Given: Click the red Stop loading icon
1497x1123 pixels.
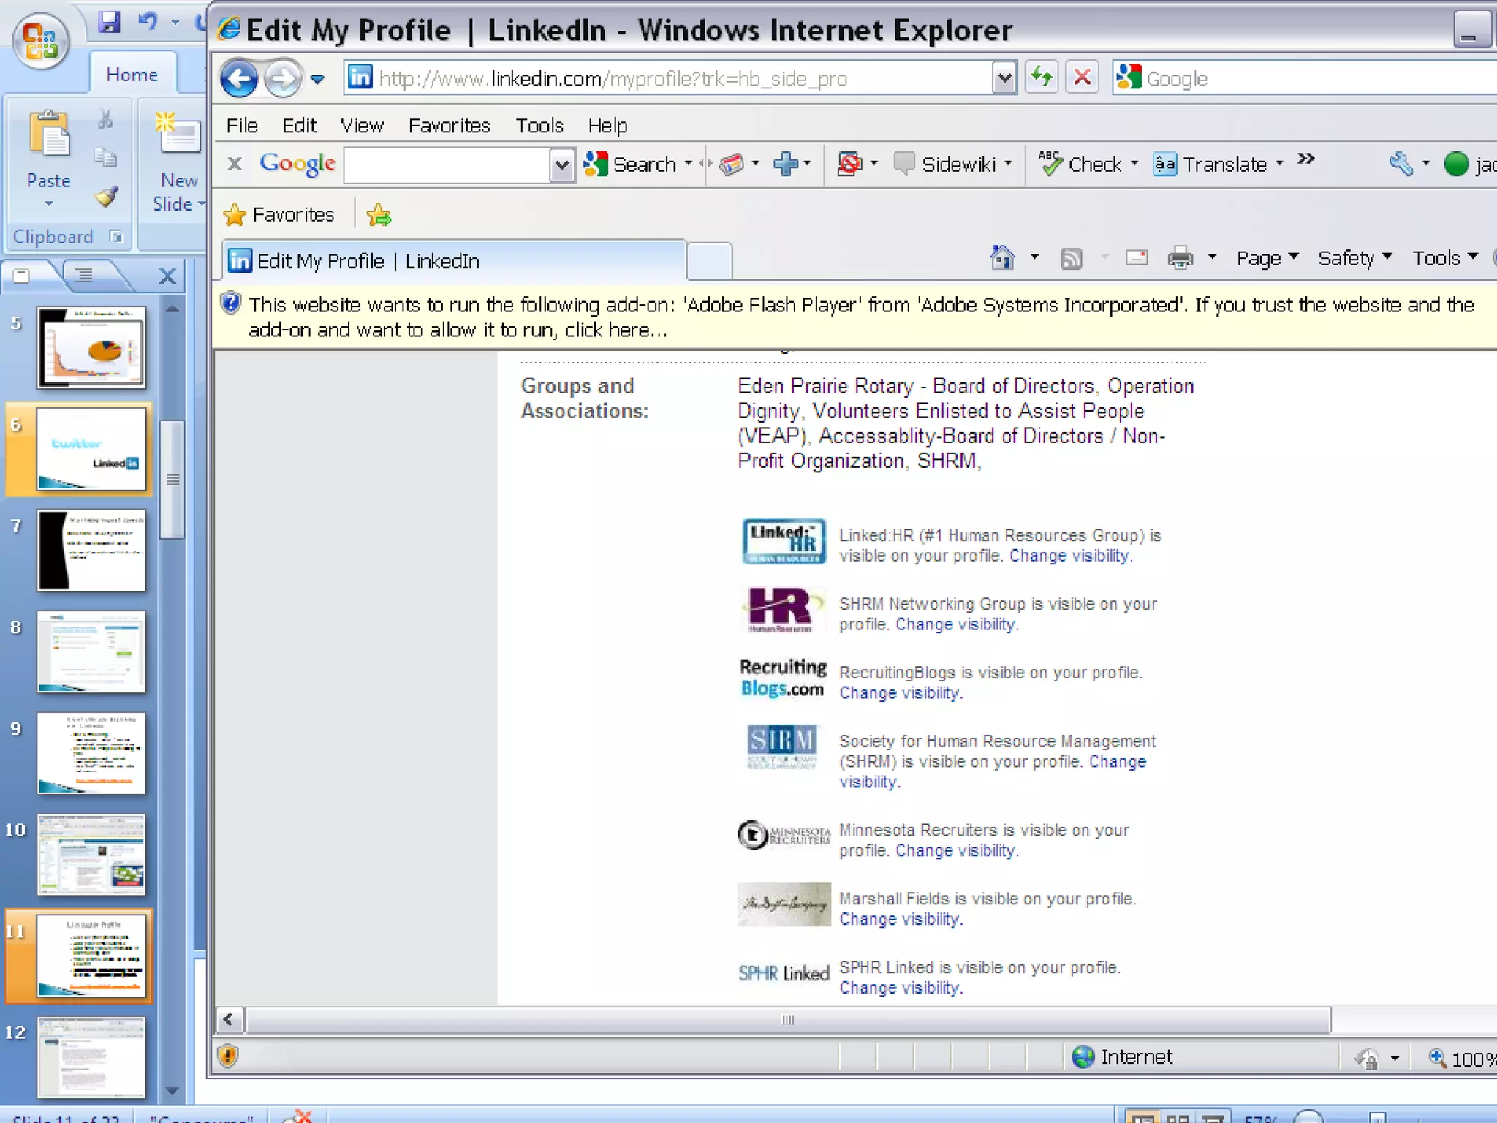Looking at the screenshot, I should 1082,77.
